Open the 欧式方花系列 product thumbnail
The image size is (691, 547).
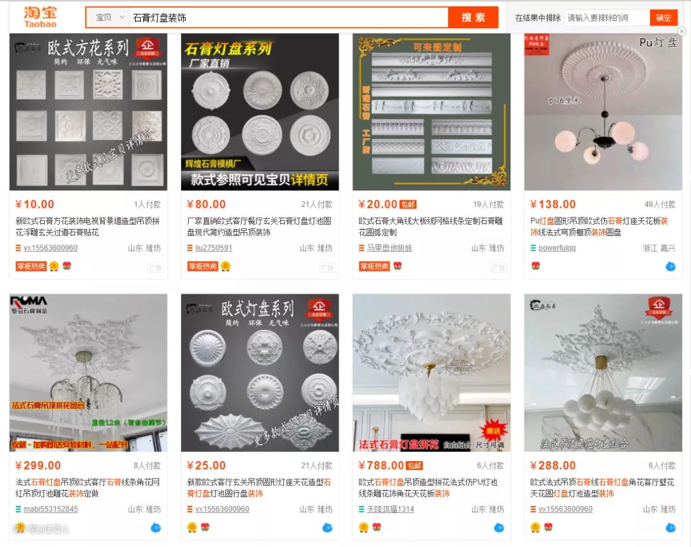(x=88, y=112)
